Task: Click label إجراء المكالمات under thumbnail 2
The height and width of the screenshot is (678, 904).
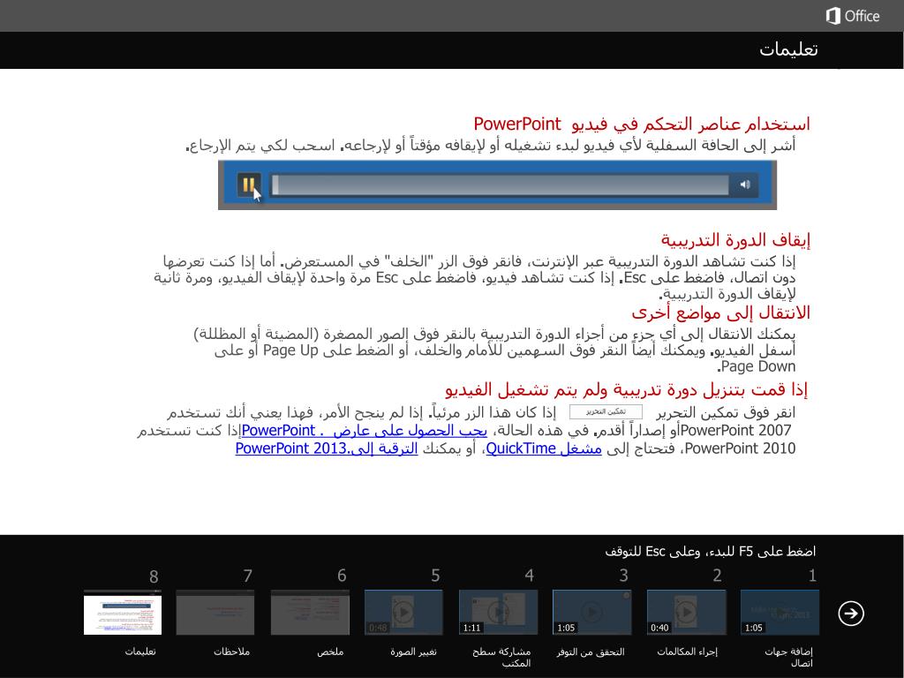Action: (x=687, y=652)
